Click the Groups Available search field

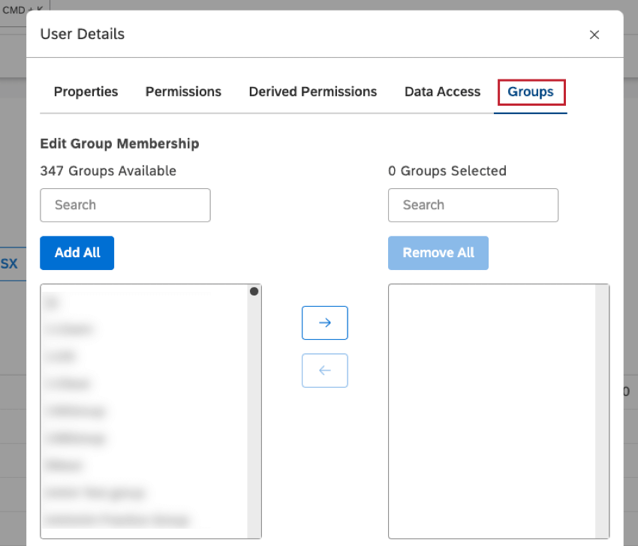click(x=125, y=205)
